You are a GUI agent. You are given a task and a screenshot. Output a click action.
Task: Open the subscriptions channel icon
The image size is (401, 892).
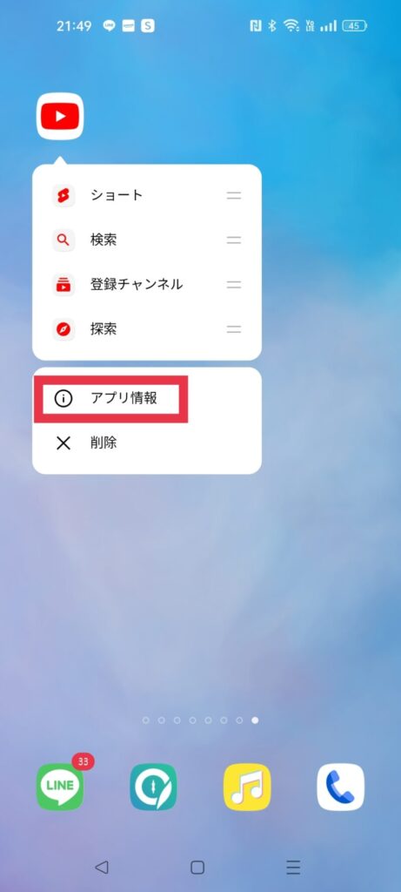[x=63, y=285]
